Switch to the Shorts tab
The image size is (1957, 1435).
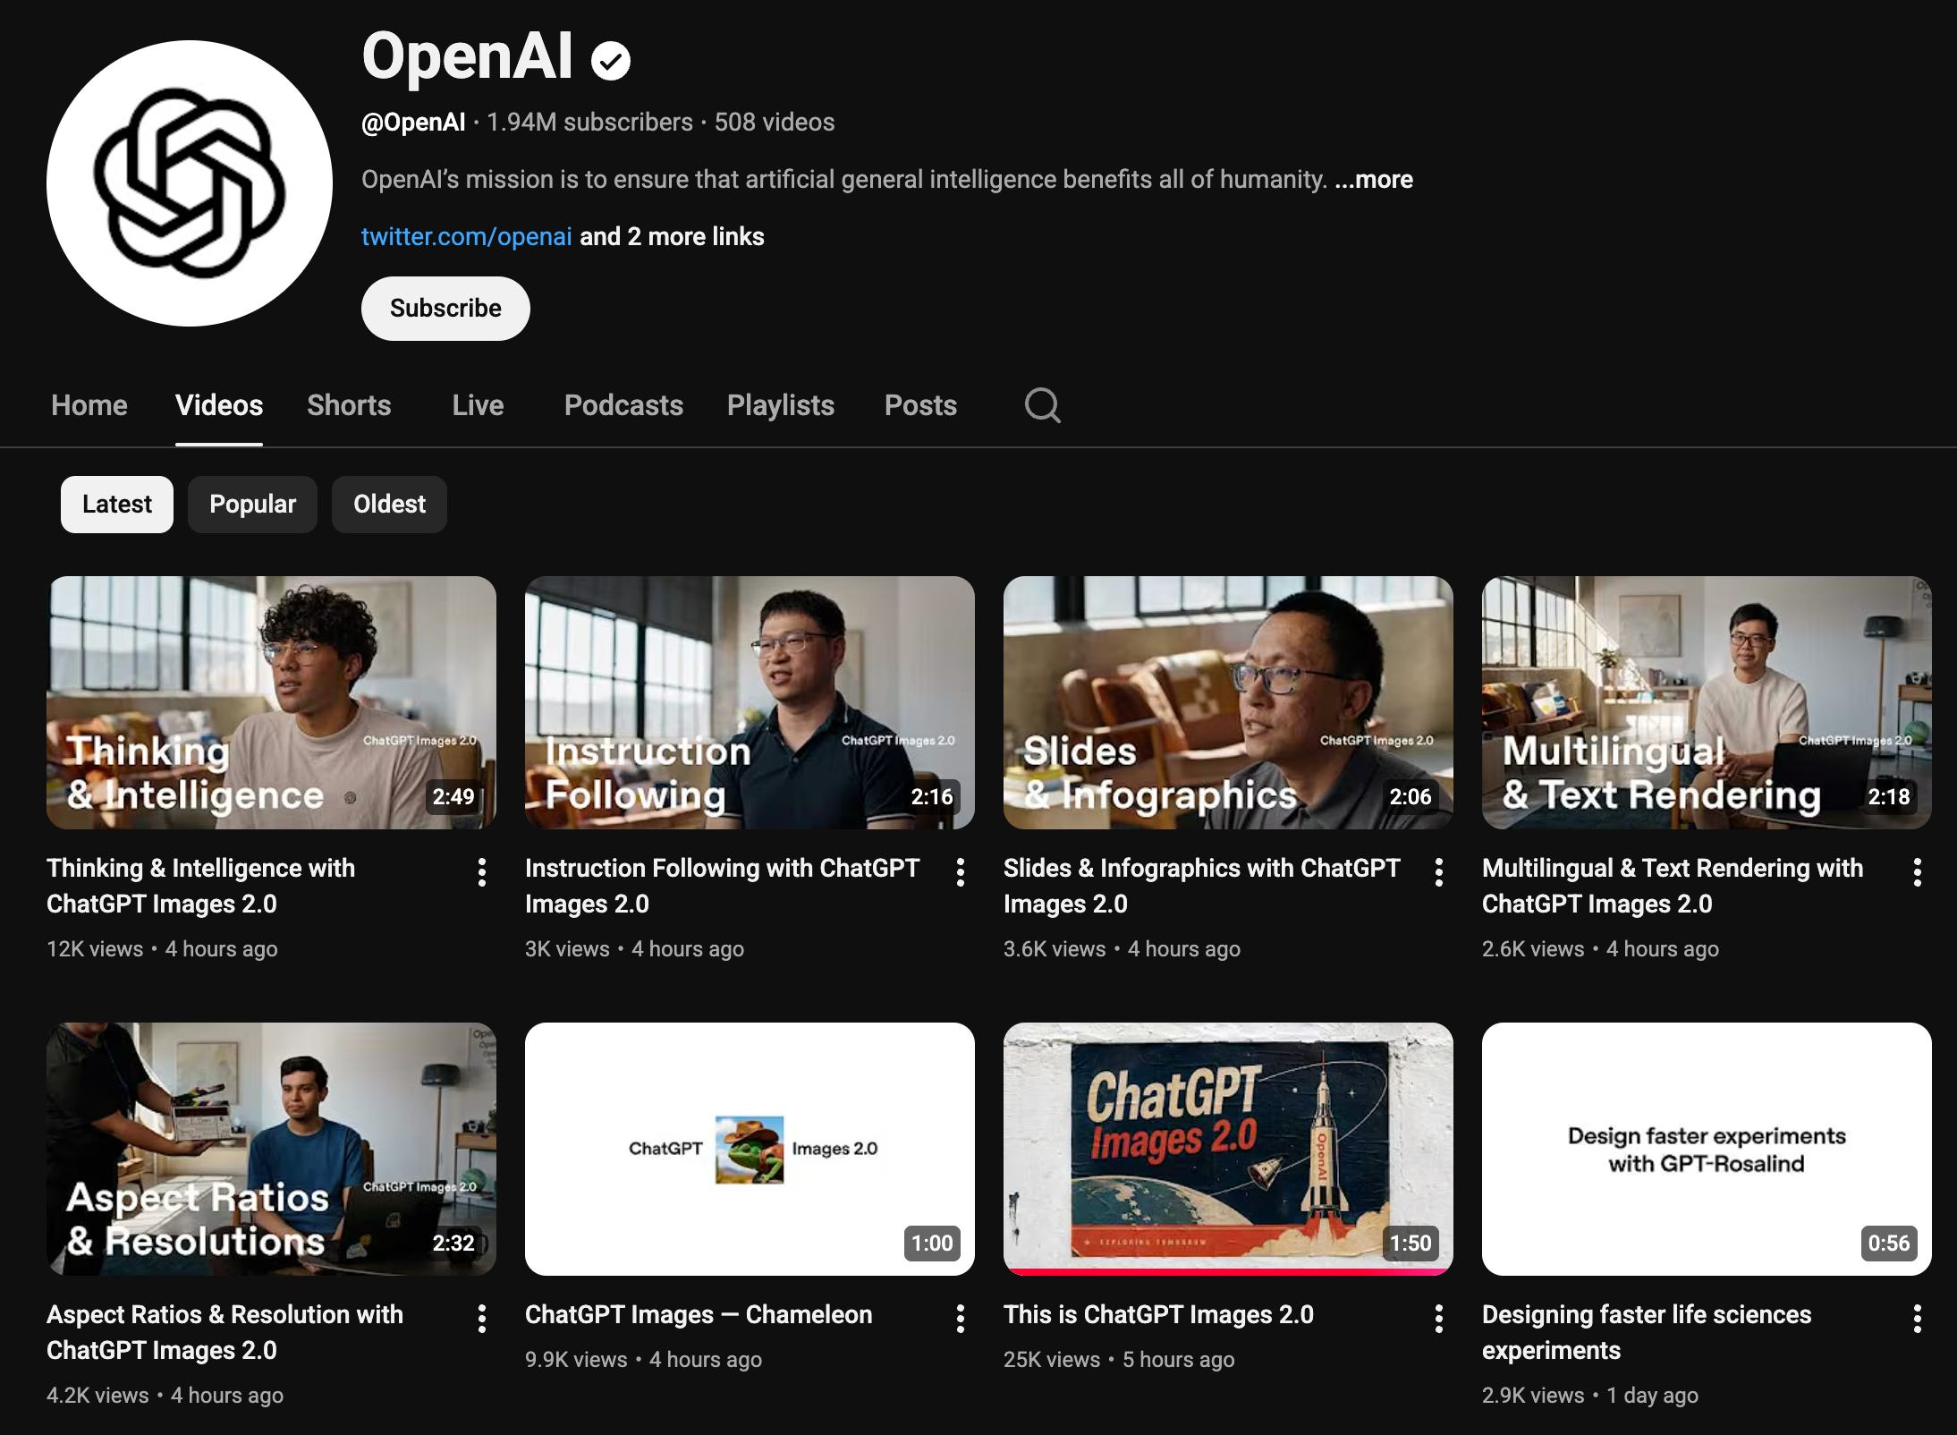tap(349, 405)
